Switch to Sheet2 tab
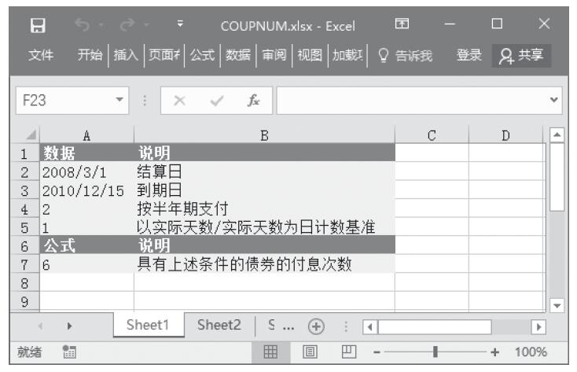 click(x=219, y=326)
